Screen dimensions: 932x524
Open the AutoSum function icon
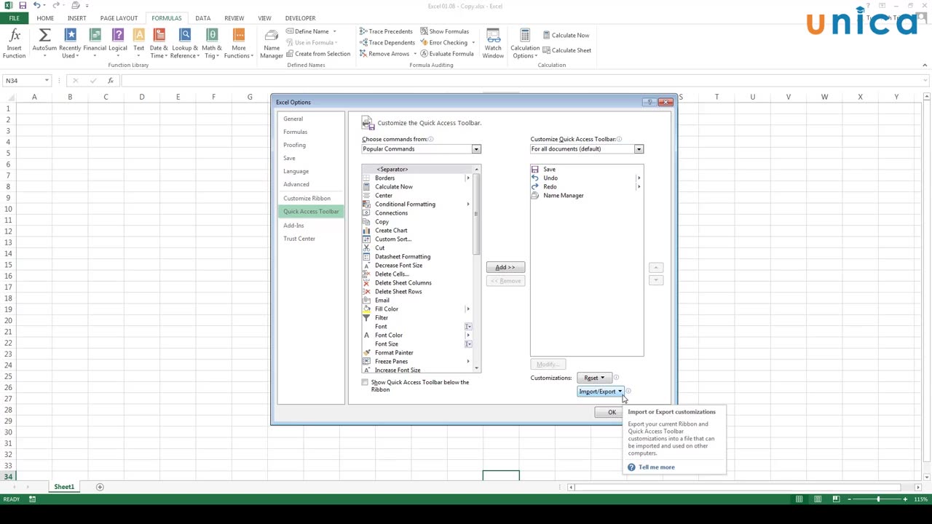(44, 44)
